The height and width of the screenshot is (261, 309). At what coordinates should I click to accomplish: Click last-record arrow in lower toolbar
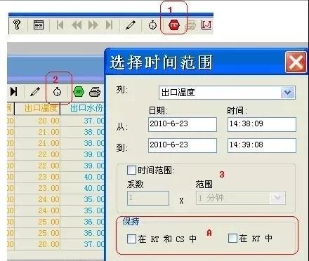13,92
